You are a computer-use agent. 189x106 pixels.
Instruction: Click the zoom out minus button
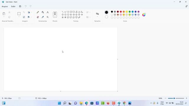pos(165,98)
